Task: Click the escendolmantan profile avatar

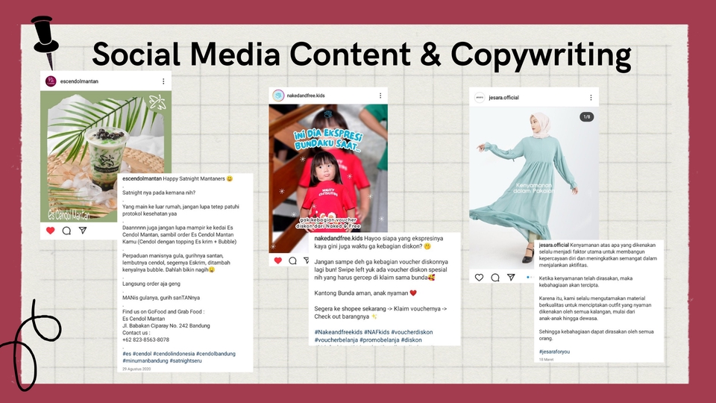Action: (51, 81)
